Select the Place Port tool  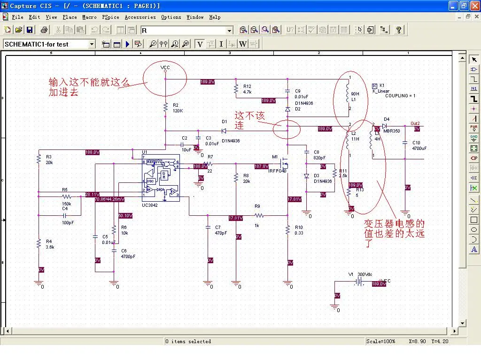pos(474,158)
